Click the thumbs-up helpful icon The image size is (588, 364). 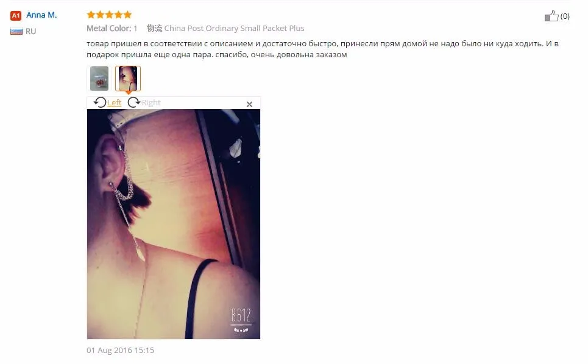(x=551, y=16)
